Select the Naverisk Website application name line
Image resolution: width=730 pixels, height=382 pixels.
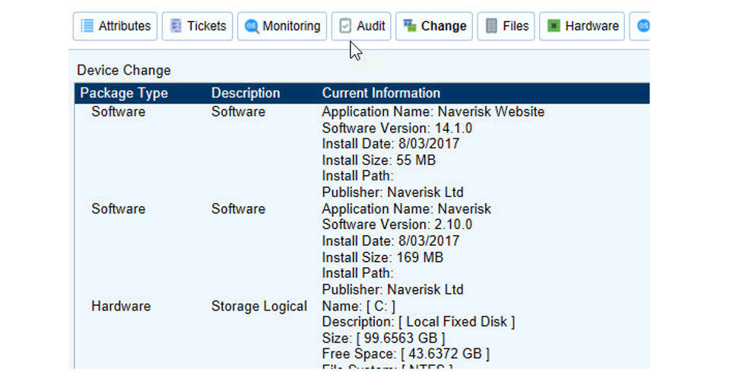coord(433,112)
